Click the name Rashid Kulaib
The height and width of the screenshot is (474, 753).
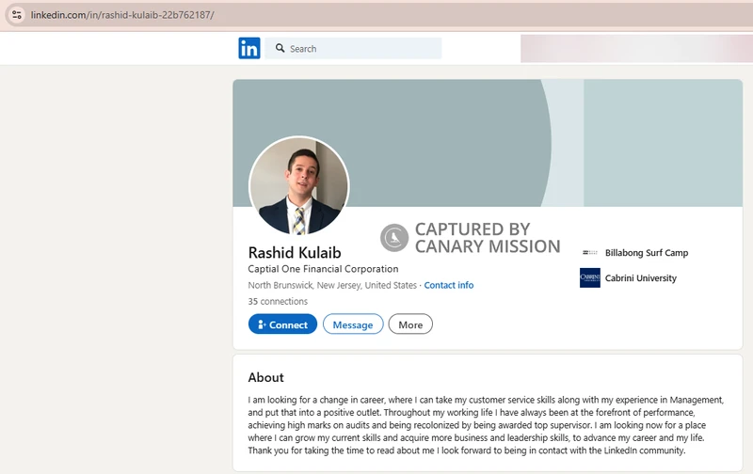click(x=295, y=252)
